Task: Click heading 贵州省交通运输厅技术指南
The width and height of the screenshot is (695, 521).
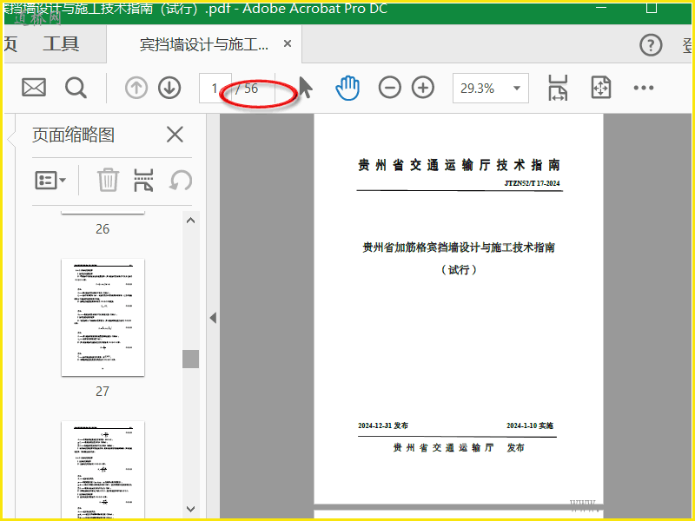Action: click(x=460, y=165)
